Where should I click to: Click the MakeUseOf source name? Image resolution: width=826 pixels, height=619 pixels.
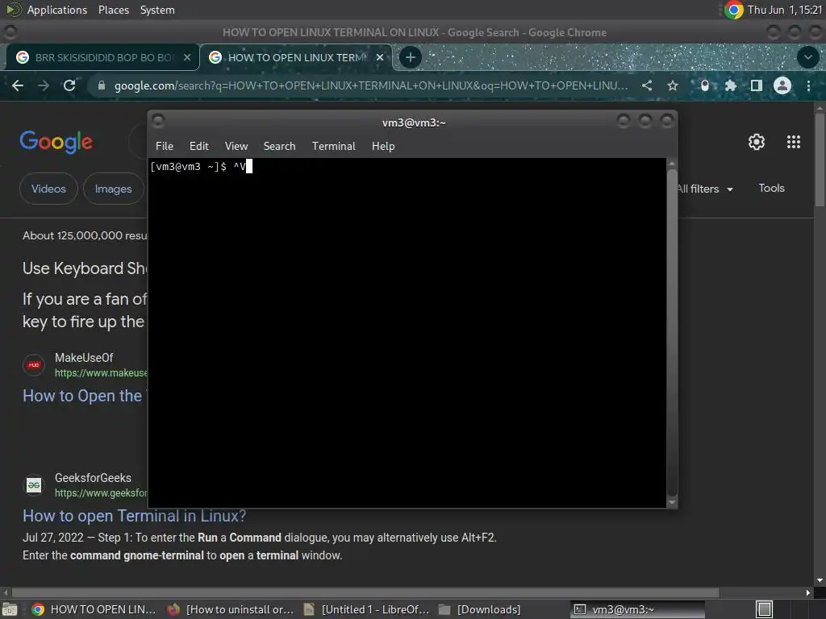point(84,357)
